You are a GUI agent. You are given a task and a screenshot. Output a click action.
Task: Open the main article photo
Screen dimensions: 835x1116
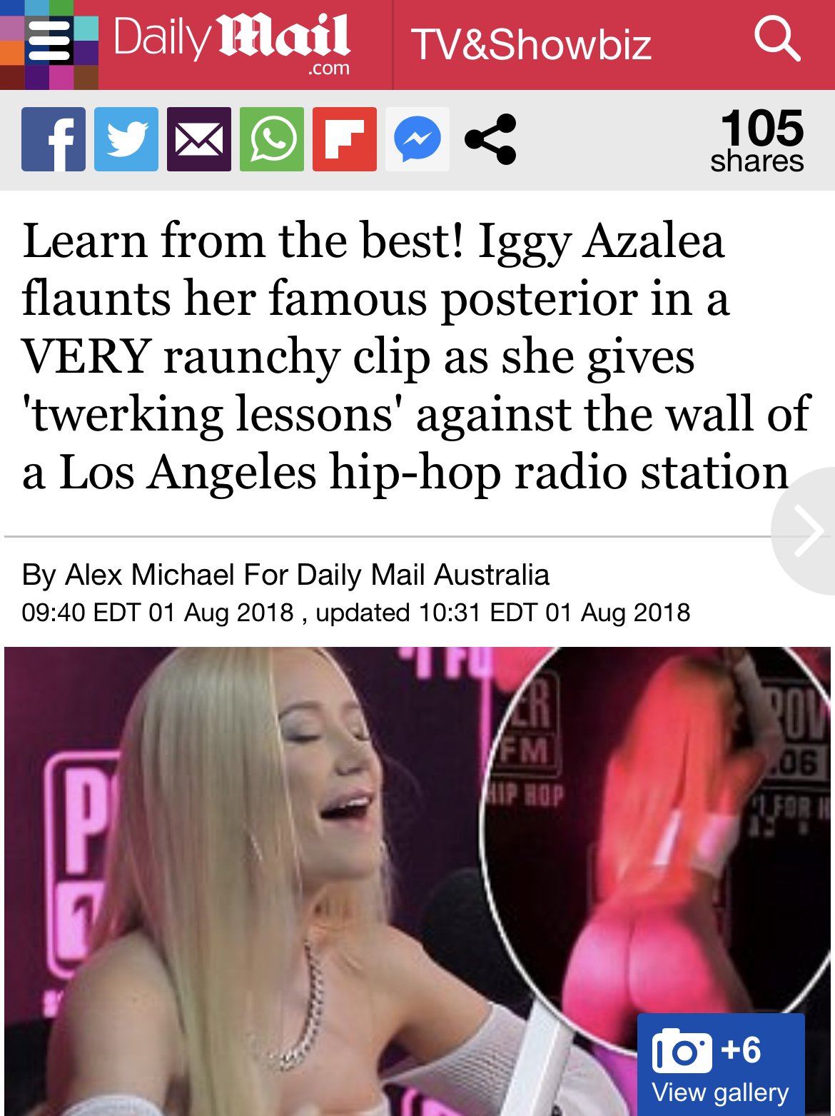click(x=417, y=881)
